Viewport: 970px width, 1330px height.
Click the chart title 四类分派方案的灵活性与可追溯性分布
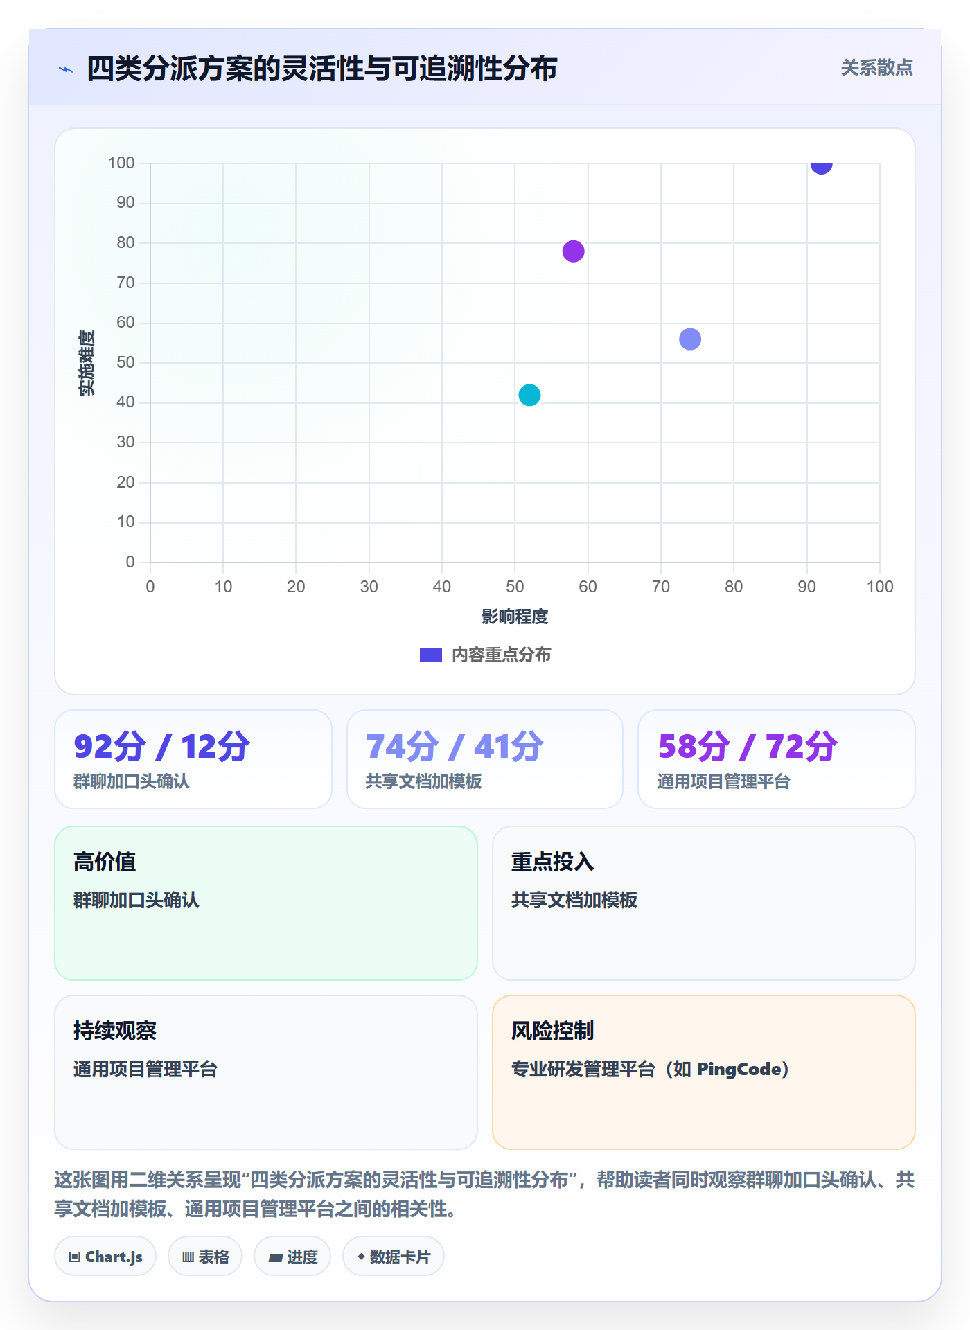pos(322,69)
